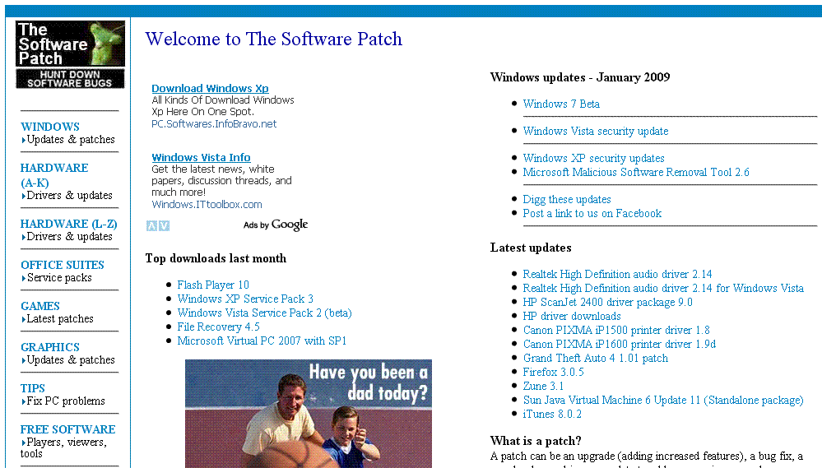Click 'Top downloads last month' heading

(216, 259)
